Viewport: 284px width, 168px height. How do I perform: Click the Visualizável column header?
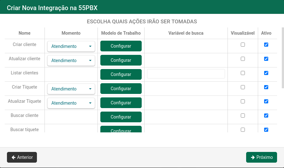point(243,33)
